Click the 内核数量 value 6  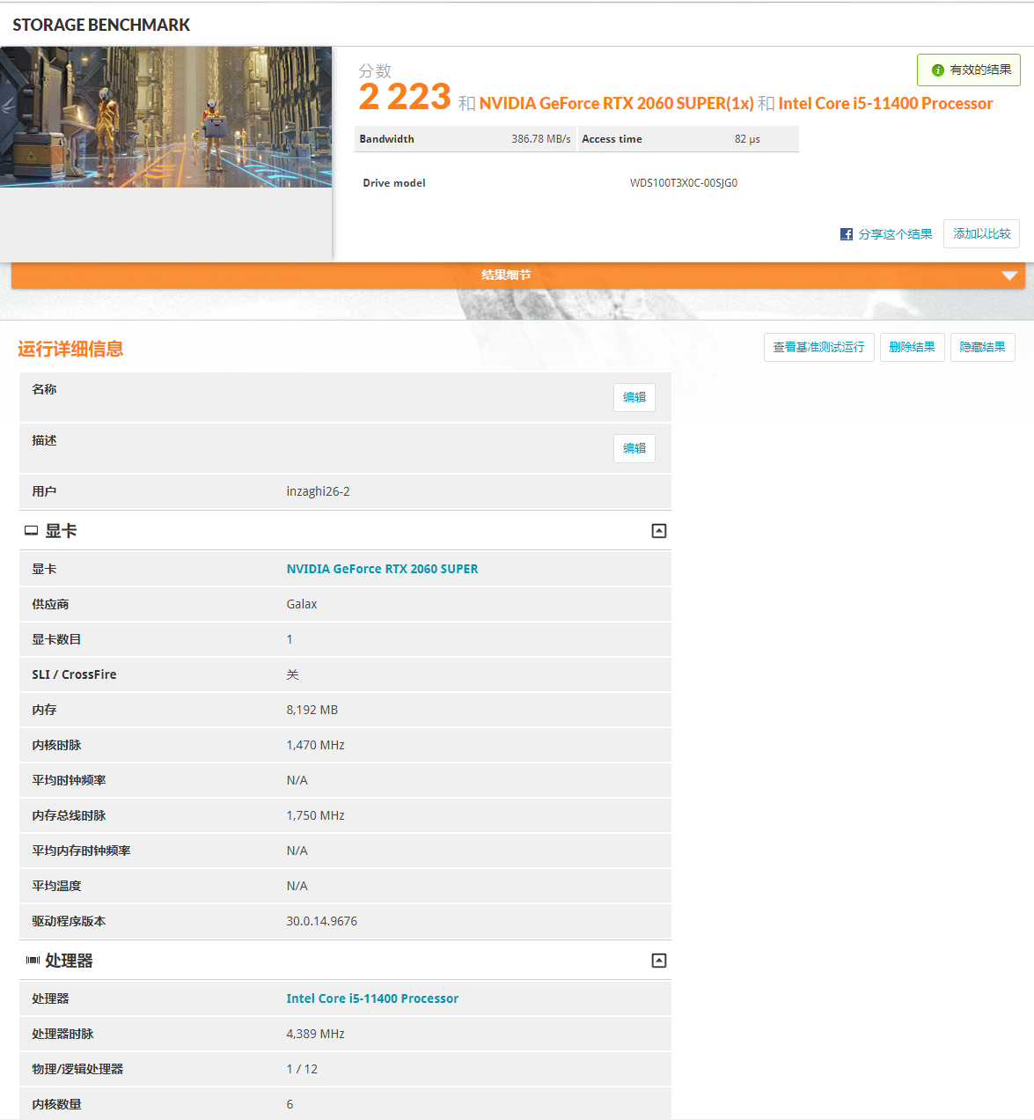pyautogui.click(x=290, y=1104)
